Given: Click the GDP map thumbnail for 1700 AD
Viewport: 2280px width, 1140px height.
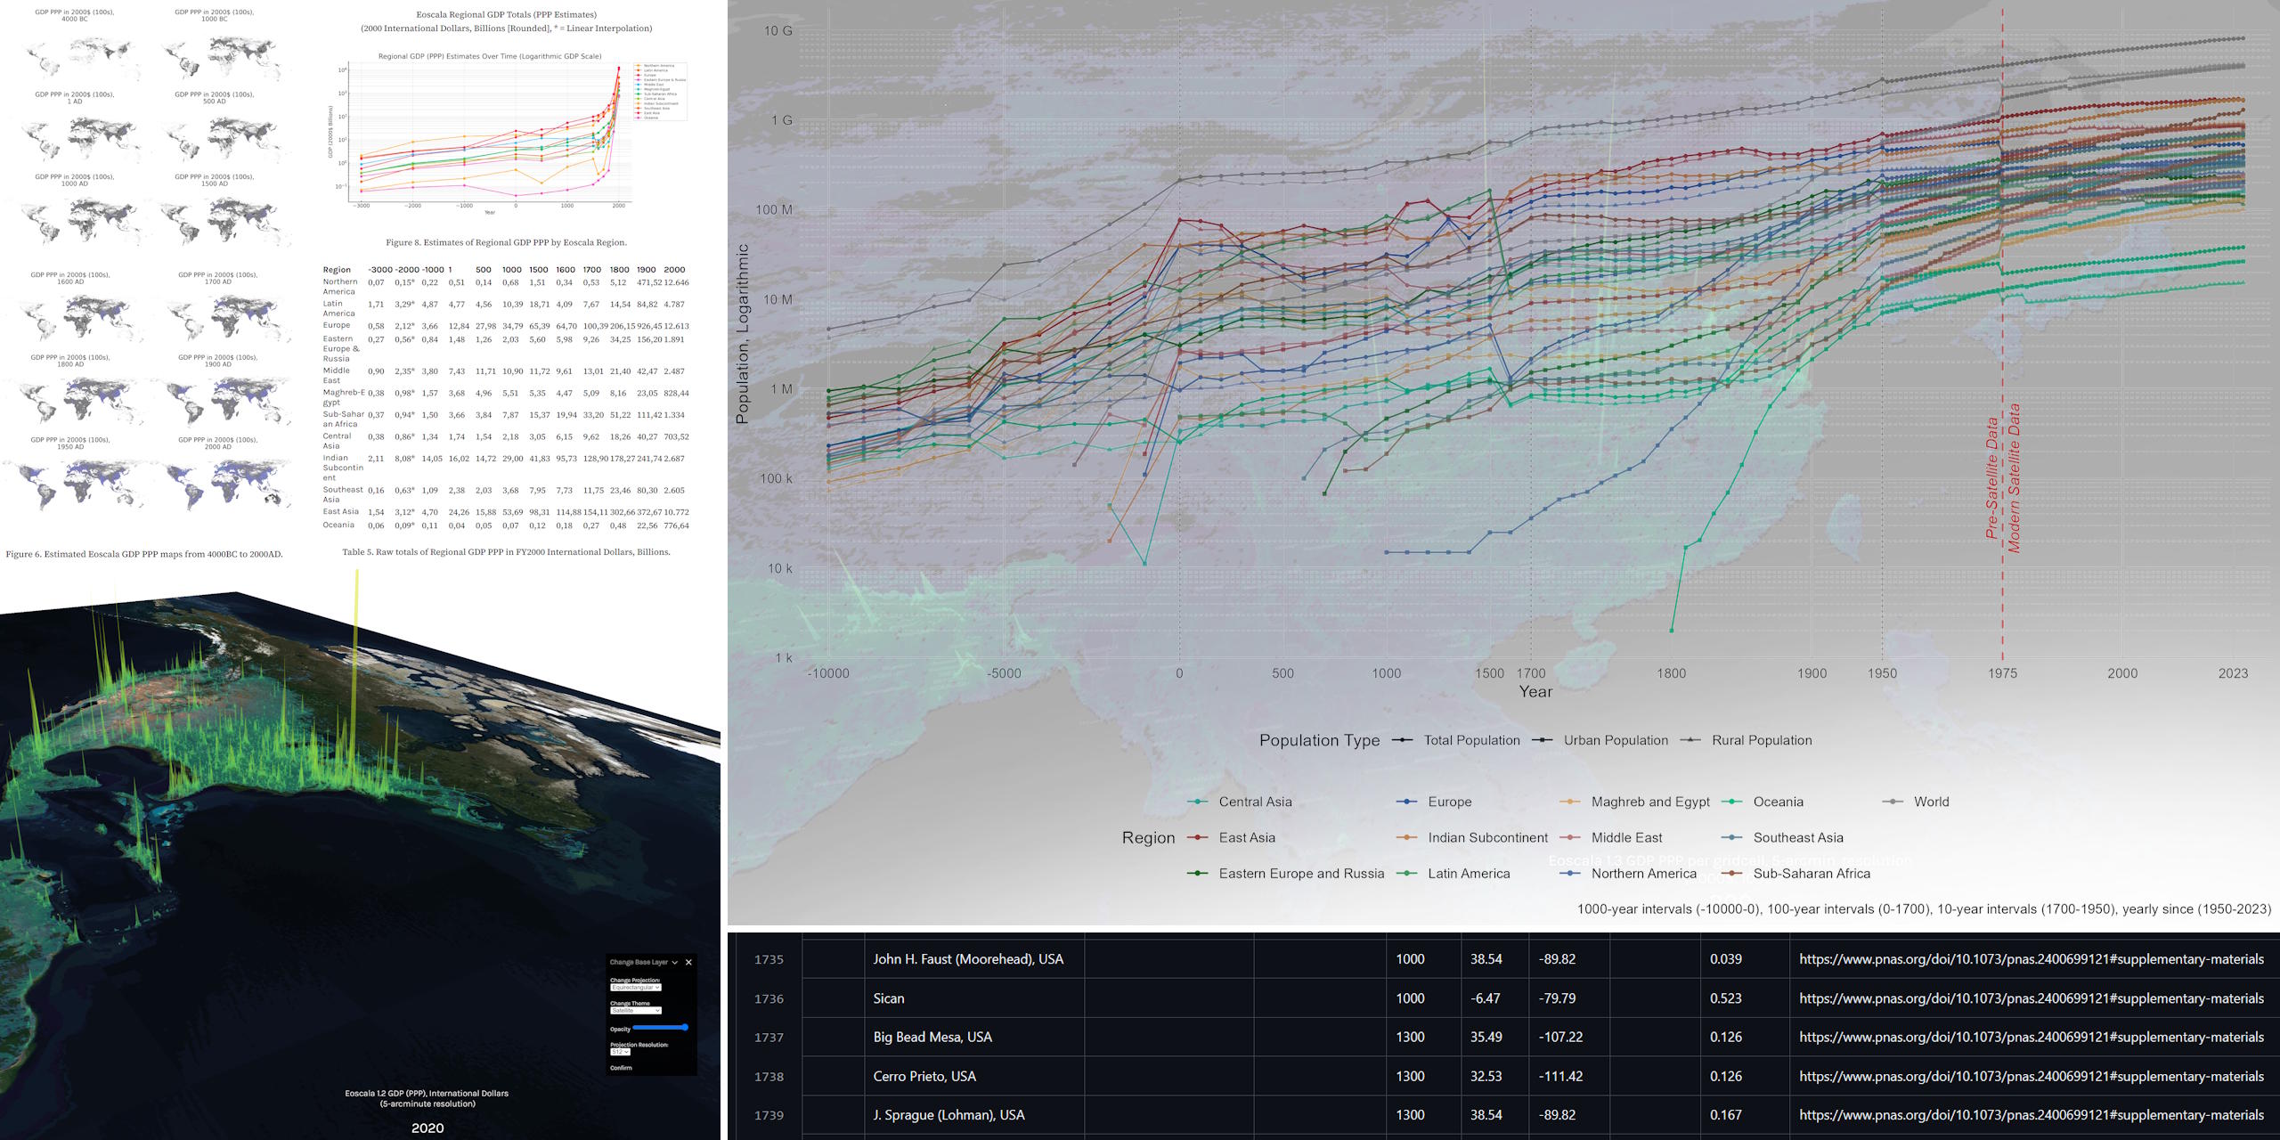Looking at the screenshot, I should (223, 319).
